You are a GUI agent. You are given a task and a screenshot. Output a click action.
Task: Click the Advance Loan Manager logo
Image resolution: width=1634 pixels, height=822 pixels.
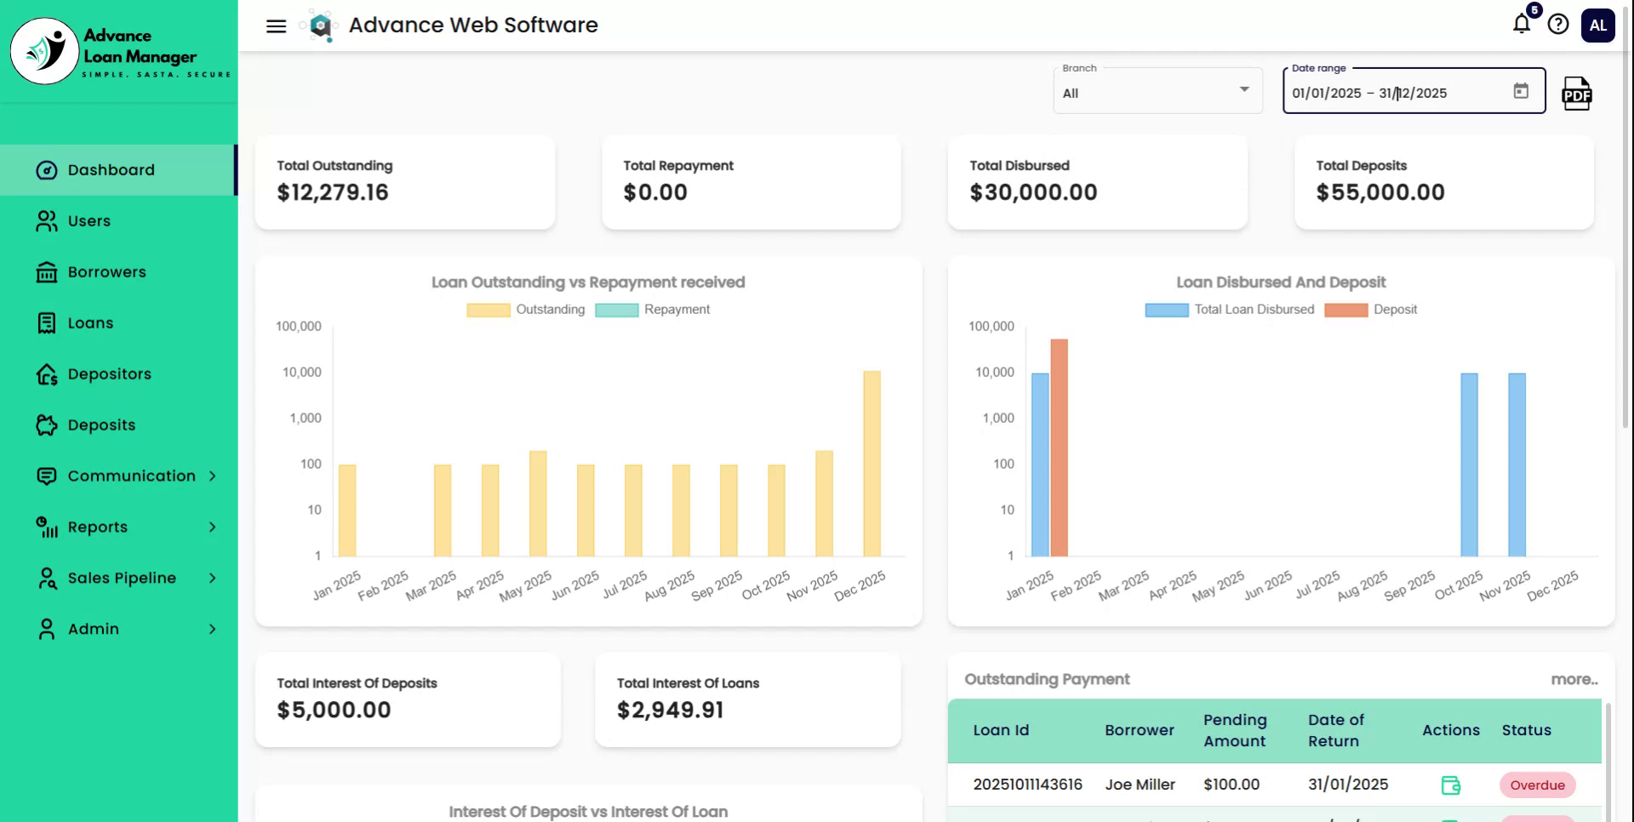tap(44, 51)
